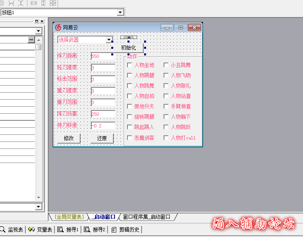Click the NetEase Cloud logo in the title bar

(58, 28)
